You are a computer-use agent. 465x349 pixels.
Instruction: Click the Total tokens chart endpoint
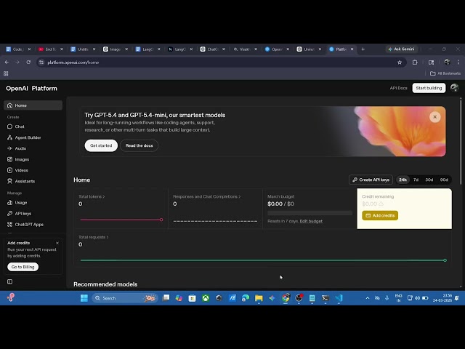click(161, 220)
